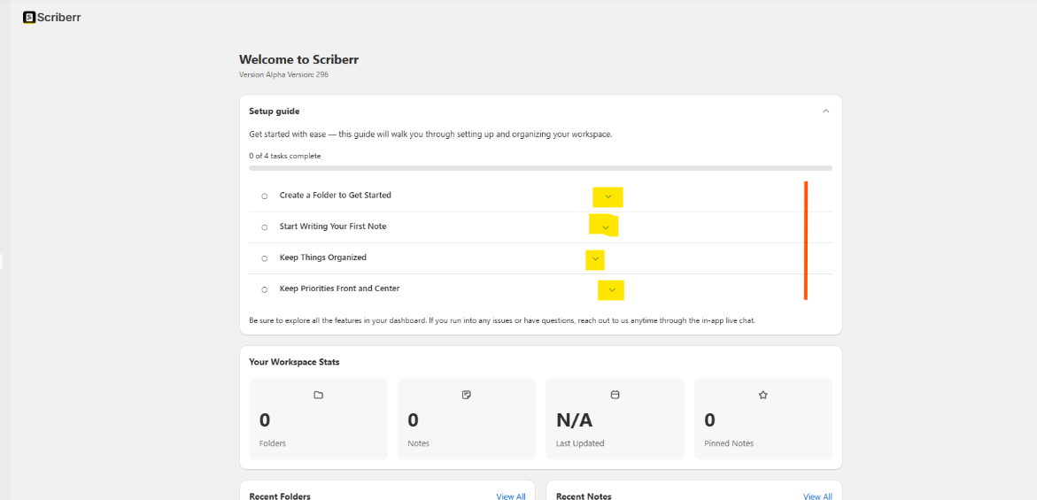Screen dimensions: 1037x500
Task: Expand 'Start Writing Your First Note' chevron
Action: point(606,227)
